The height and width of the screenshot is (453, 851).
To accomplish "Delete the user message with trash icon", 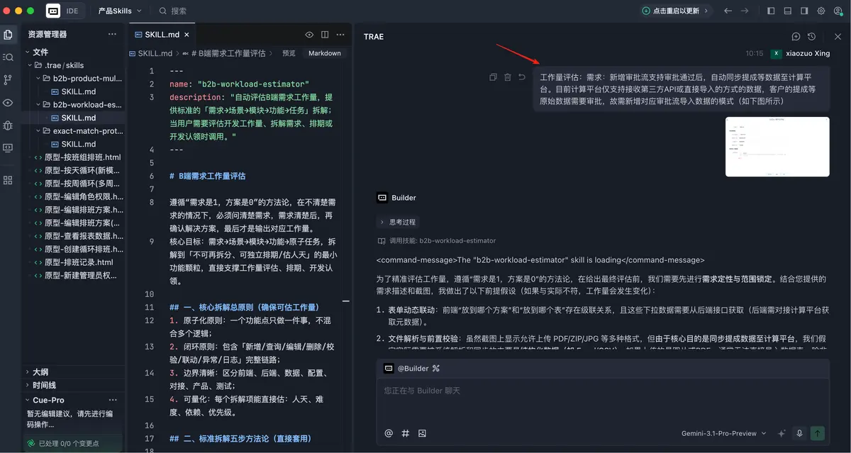I will [508, 77].
